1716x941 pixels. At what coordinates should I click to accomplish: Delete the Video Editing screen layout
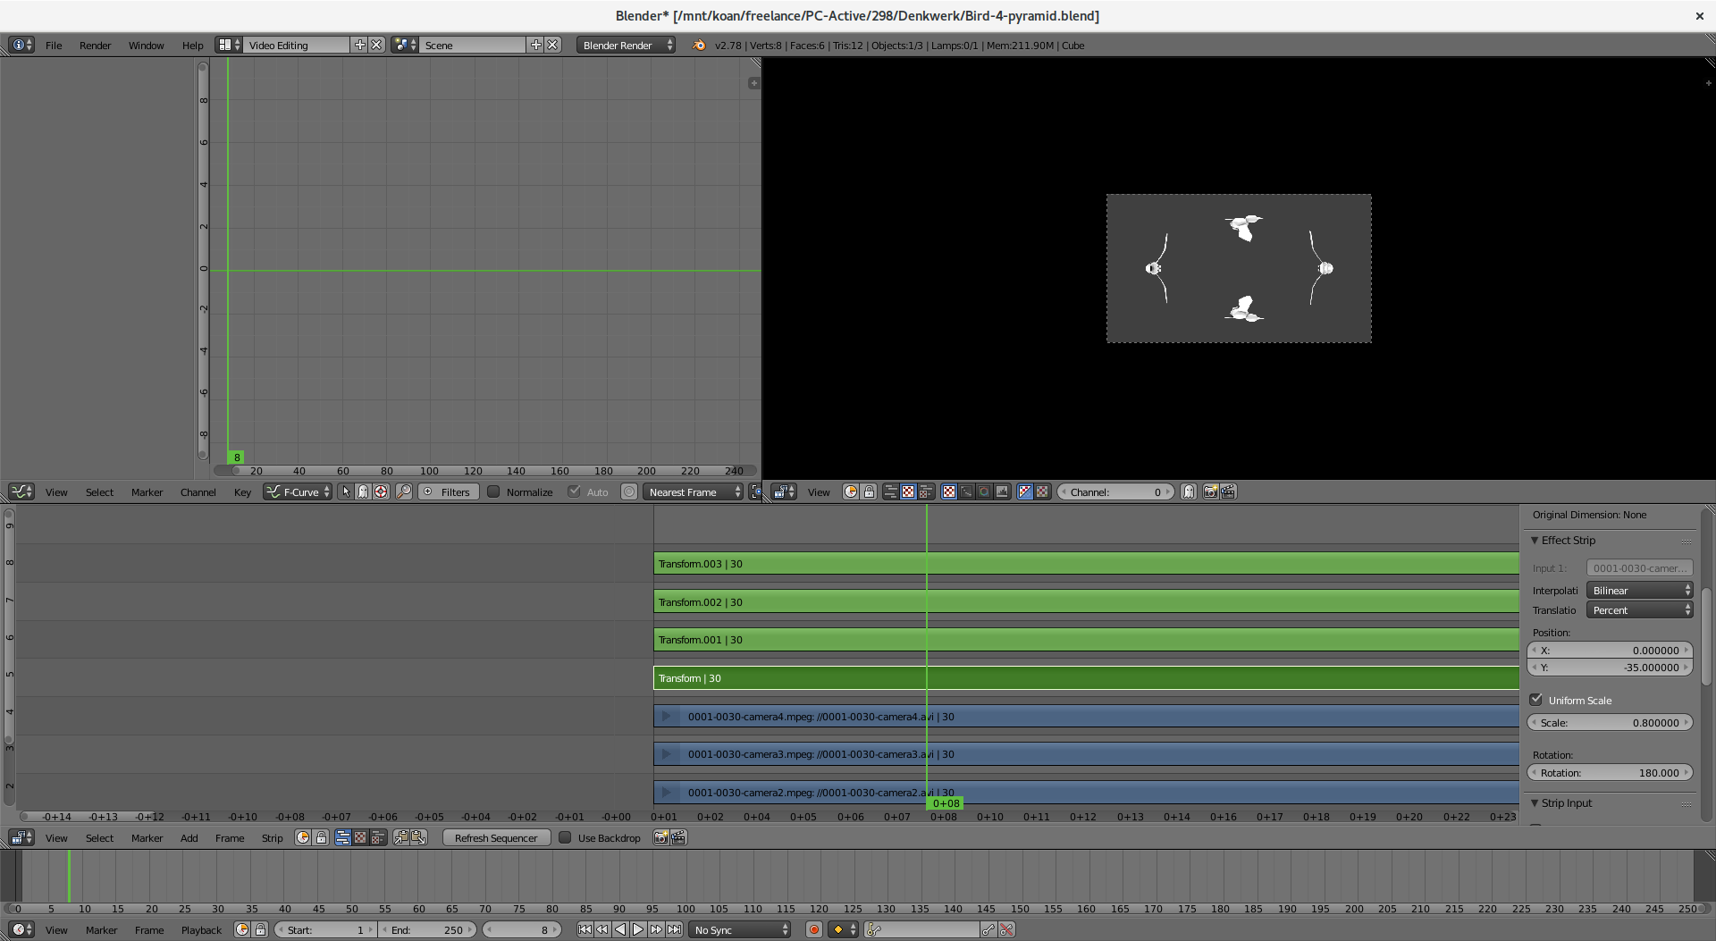376,45
